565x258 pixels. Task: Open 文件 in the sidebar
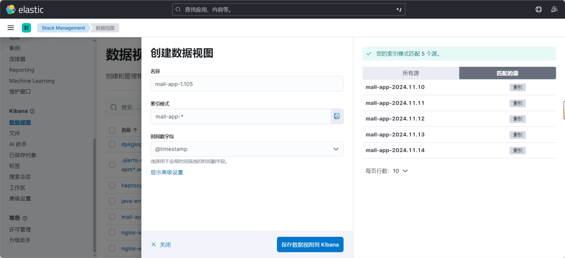[x=15, y=133]
